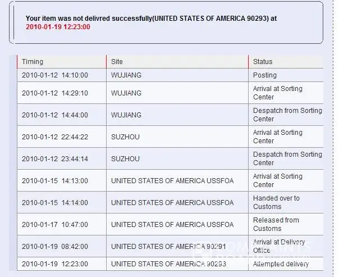Click the Timing column header
The height and width of the screenshot is (277, 339).
pyautogui.click(x=33, y=62)
